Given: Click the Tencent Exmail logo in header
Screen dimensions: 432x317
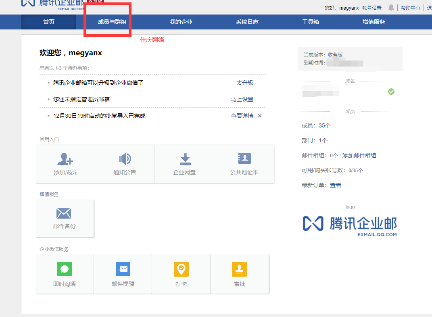Looking at the screenshot, I should pos(53,4).
